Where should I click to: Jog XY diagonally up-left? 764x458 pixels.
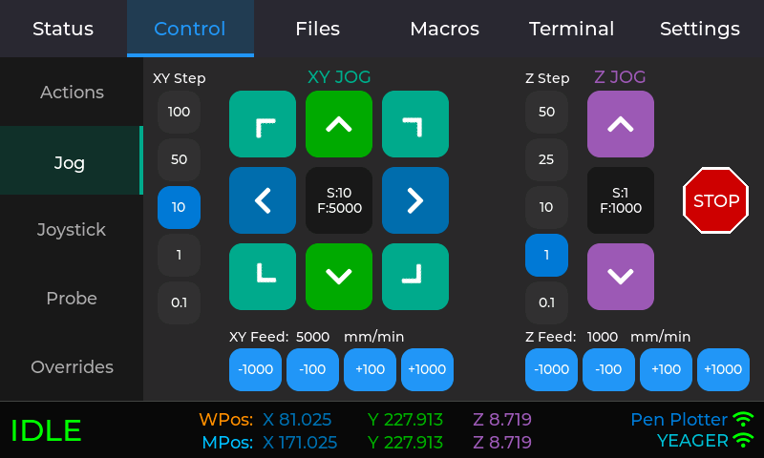(263, 124)
